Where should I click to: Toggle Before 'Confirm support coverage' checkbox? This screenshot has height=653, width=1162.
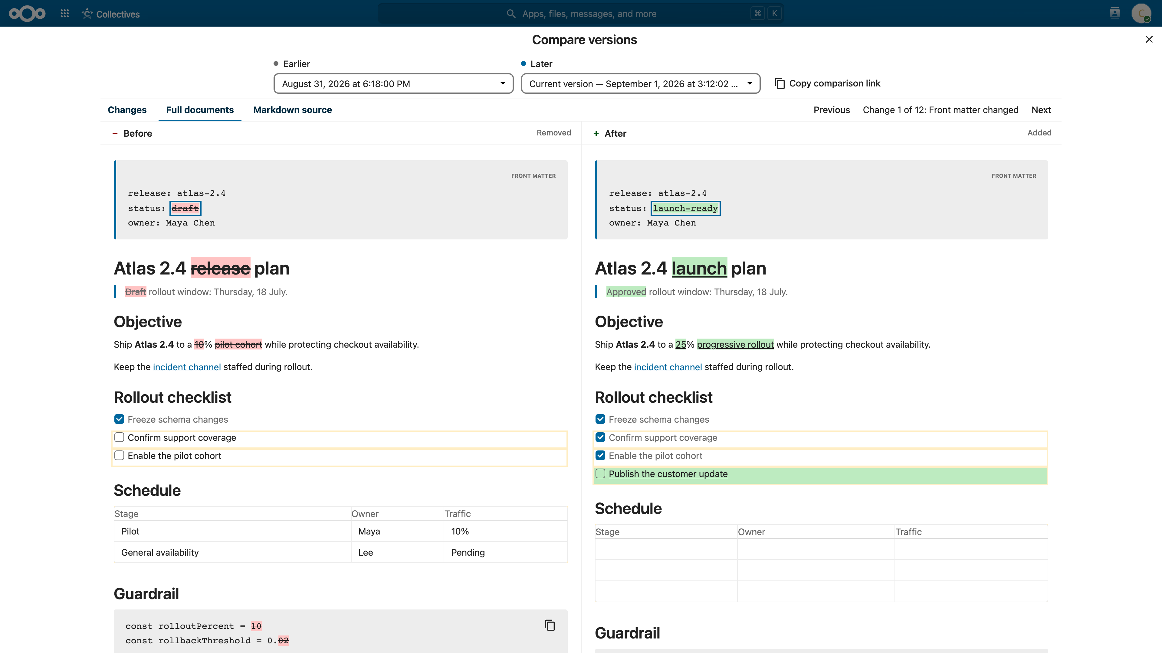(x=119, y=437)
